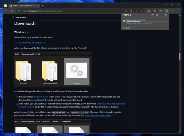Open the apps grid icon in address bar

point(126,11)
